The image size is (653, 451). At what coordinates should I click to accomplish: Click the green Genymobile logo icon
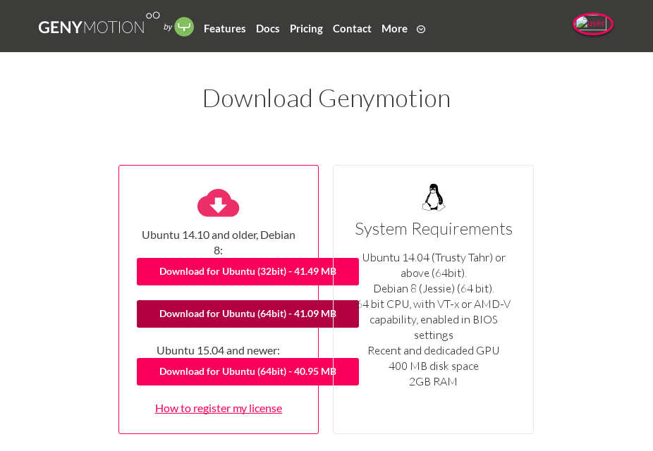pyautogui.click(x=184, y=27)
